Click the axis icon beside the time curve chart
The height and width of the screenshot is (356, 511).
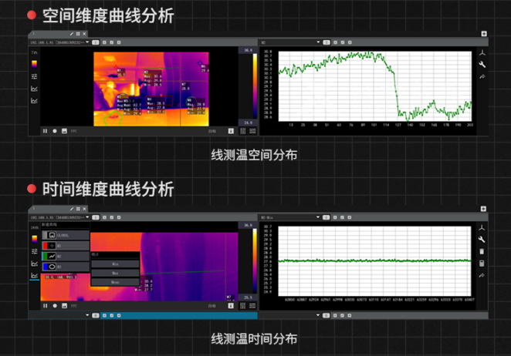482,228
